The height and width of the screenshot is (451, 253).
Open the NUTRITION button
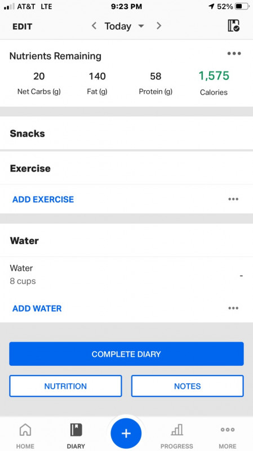pyautogui.click(x=65, y=386)
